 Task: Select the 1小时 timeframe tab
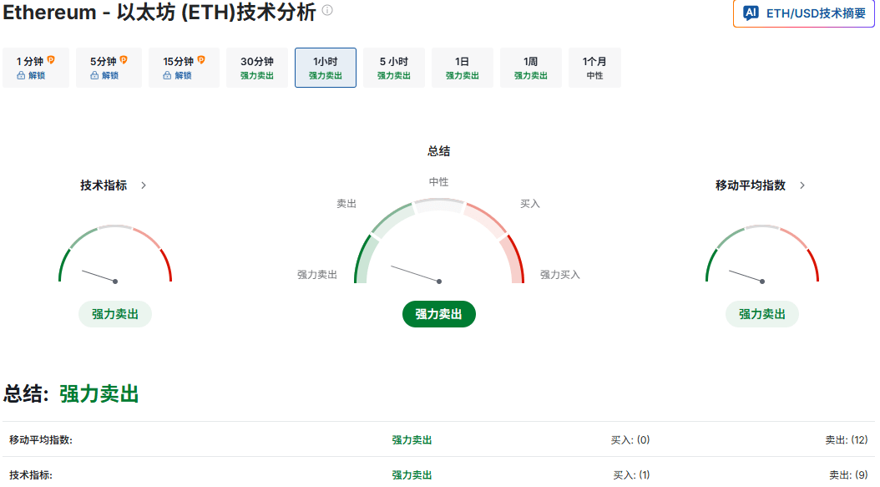click(x=326, y=68)
